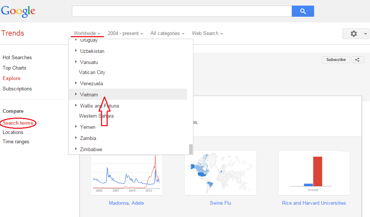
Task: Open the Swine Flu map thumbnail
Action: click(x=220, y=173)
